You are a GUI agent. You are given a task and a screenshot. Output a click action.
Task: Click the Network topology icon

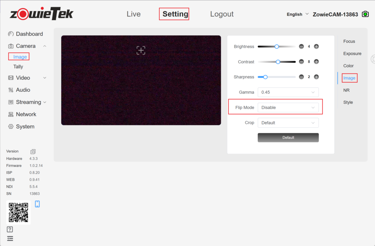coord(11,114)
